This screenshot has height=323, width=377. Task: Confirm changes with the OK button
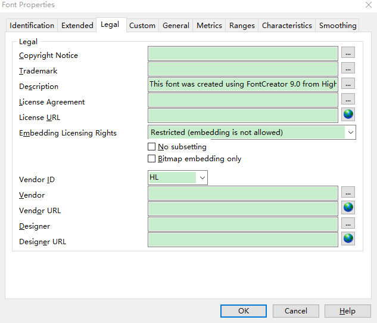(x=244, y=311)
